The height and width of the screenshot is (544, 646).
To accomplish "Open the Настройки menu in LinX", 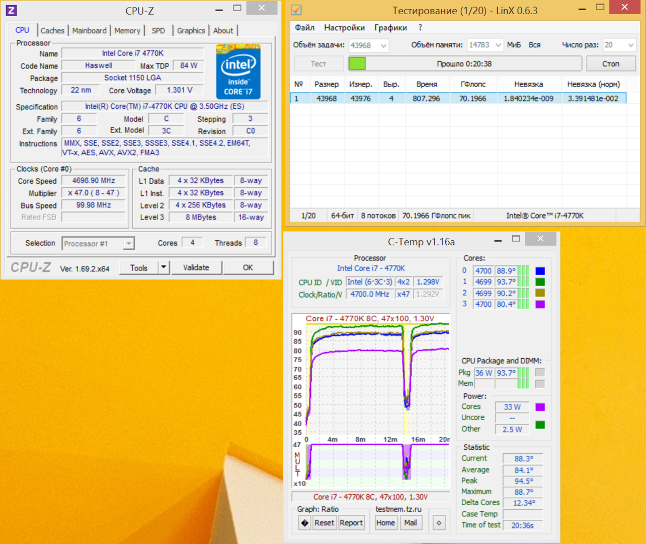I will 344,28.
